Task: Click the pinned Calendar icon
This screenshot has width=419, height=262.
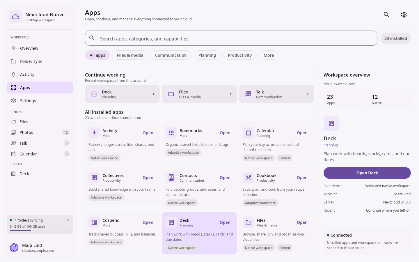Action: pyautogui.click(x=13, y=154)
